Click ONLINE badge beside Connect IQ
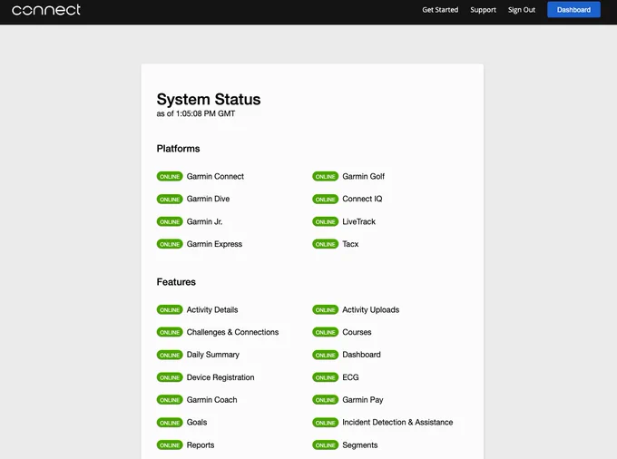Image resolution: width=617 pixels, height=459 pixels. 326,200
